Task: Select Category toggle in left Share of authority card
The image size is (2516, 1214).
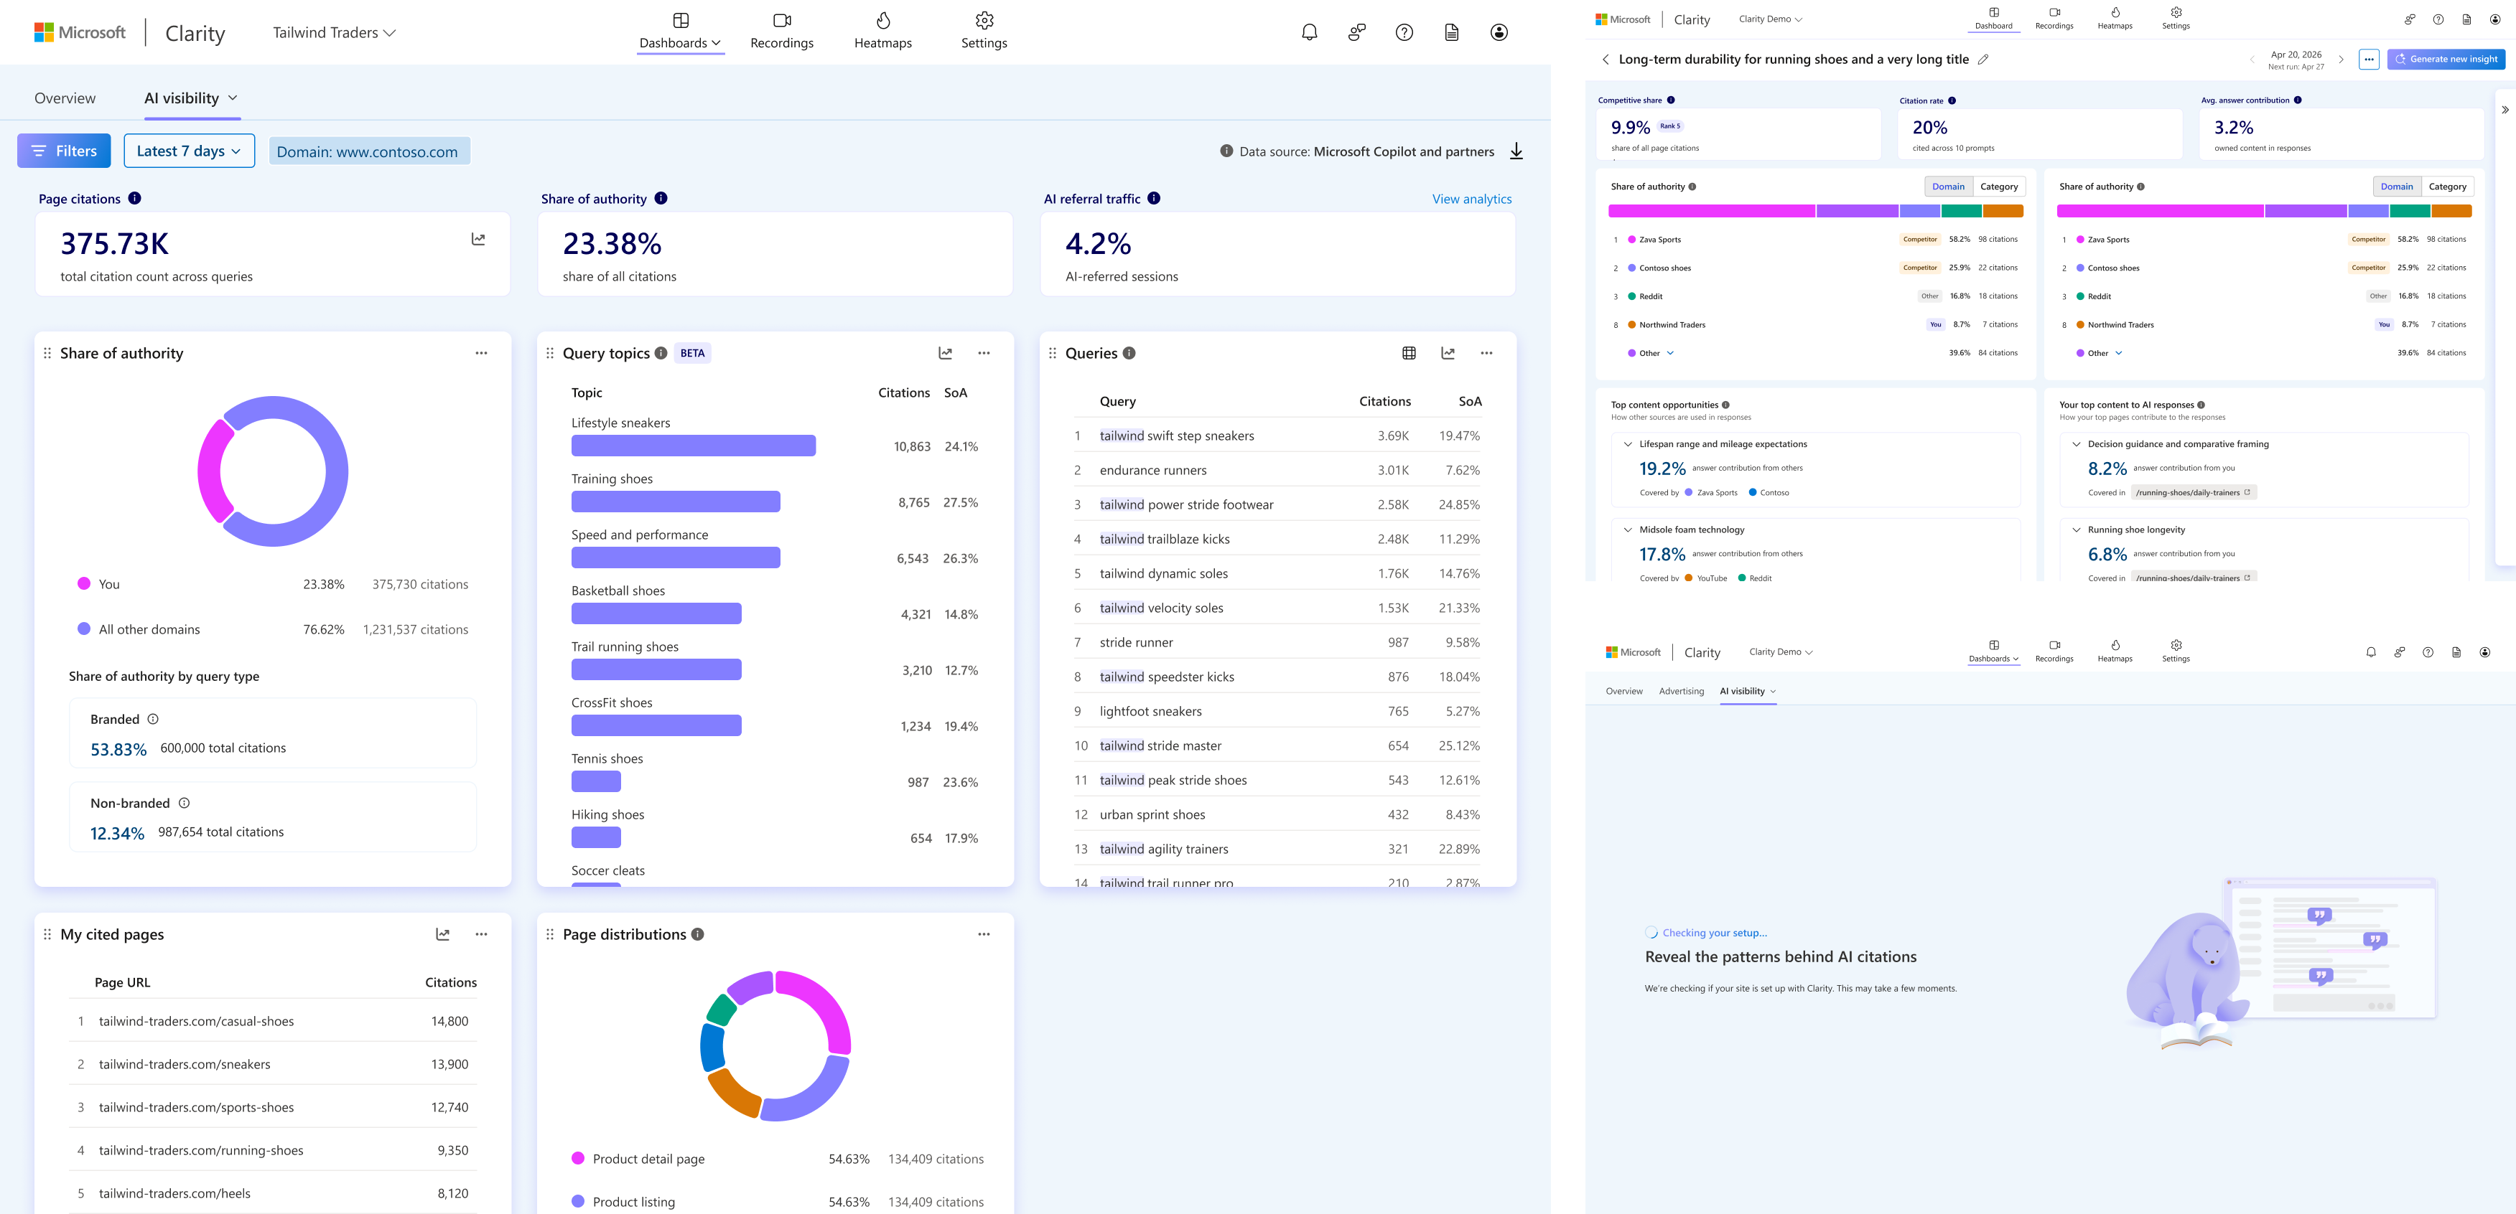Action: tap(1998, 187)
